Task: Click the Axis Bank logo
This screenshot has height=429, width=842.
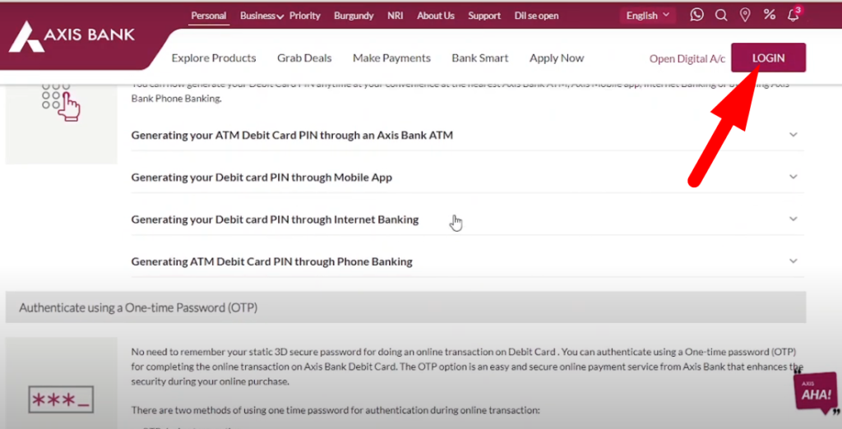Action: click(72, 36)
